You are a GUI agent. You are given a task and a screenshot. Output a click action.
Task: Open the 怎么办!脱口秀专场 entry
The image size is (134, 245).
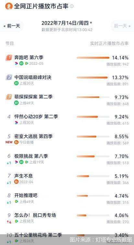pos(67,218)
